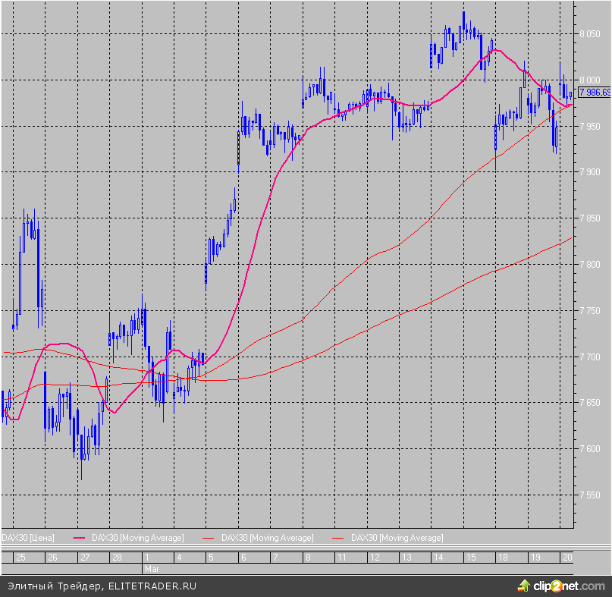Image resolution: width=612 pixels, height=597 pixels.
Task: Click date 11 on the time axis
Action: click(342, 557)
